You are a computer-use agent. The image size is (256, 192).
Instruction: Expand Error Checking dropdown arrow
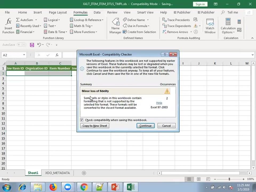pyautogui.click(x=200, y=26)
